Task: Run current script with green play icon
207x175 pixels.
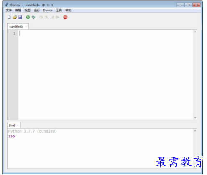Action: pyautogui.click(x=28, y=17)
